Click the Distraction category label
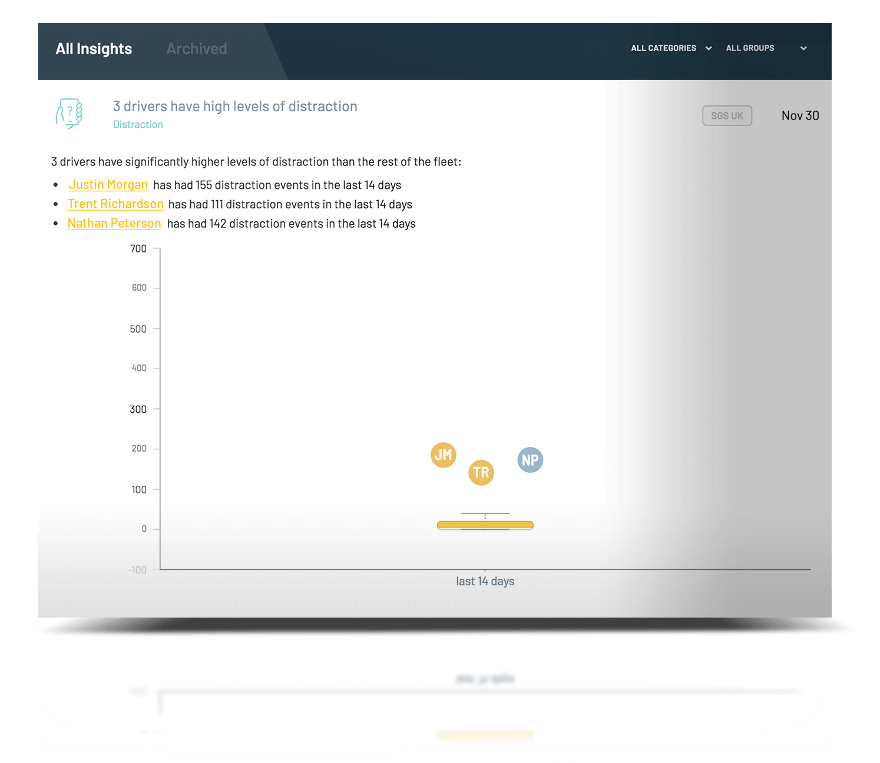Viewport: 880px width, 763px height. [138, 125]
